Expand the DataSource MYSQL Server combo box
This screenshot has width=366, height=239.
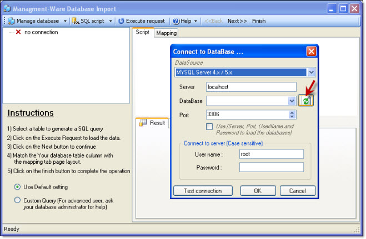[311, 72]
